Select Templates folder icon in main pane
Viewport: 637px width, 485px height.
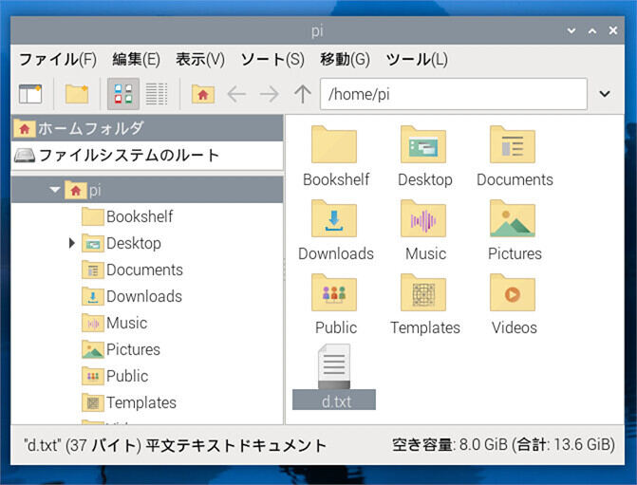(423, 293)
